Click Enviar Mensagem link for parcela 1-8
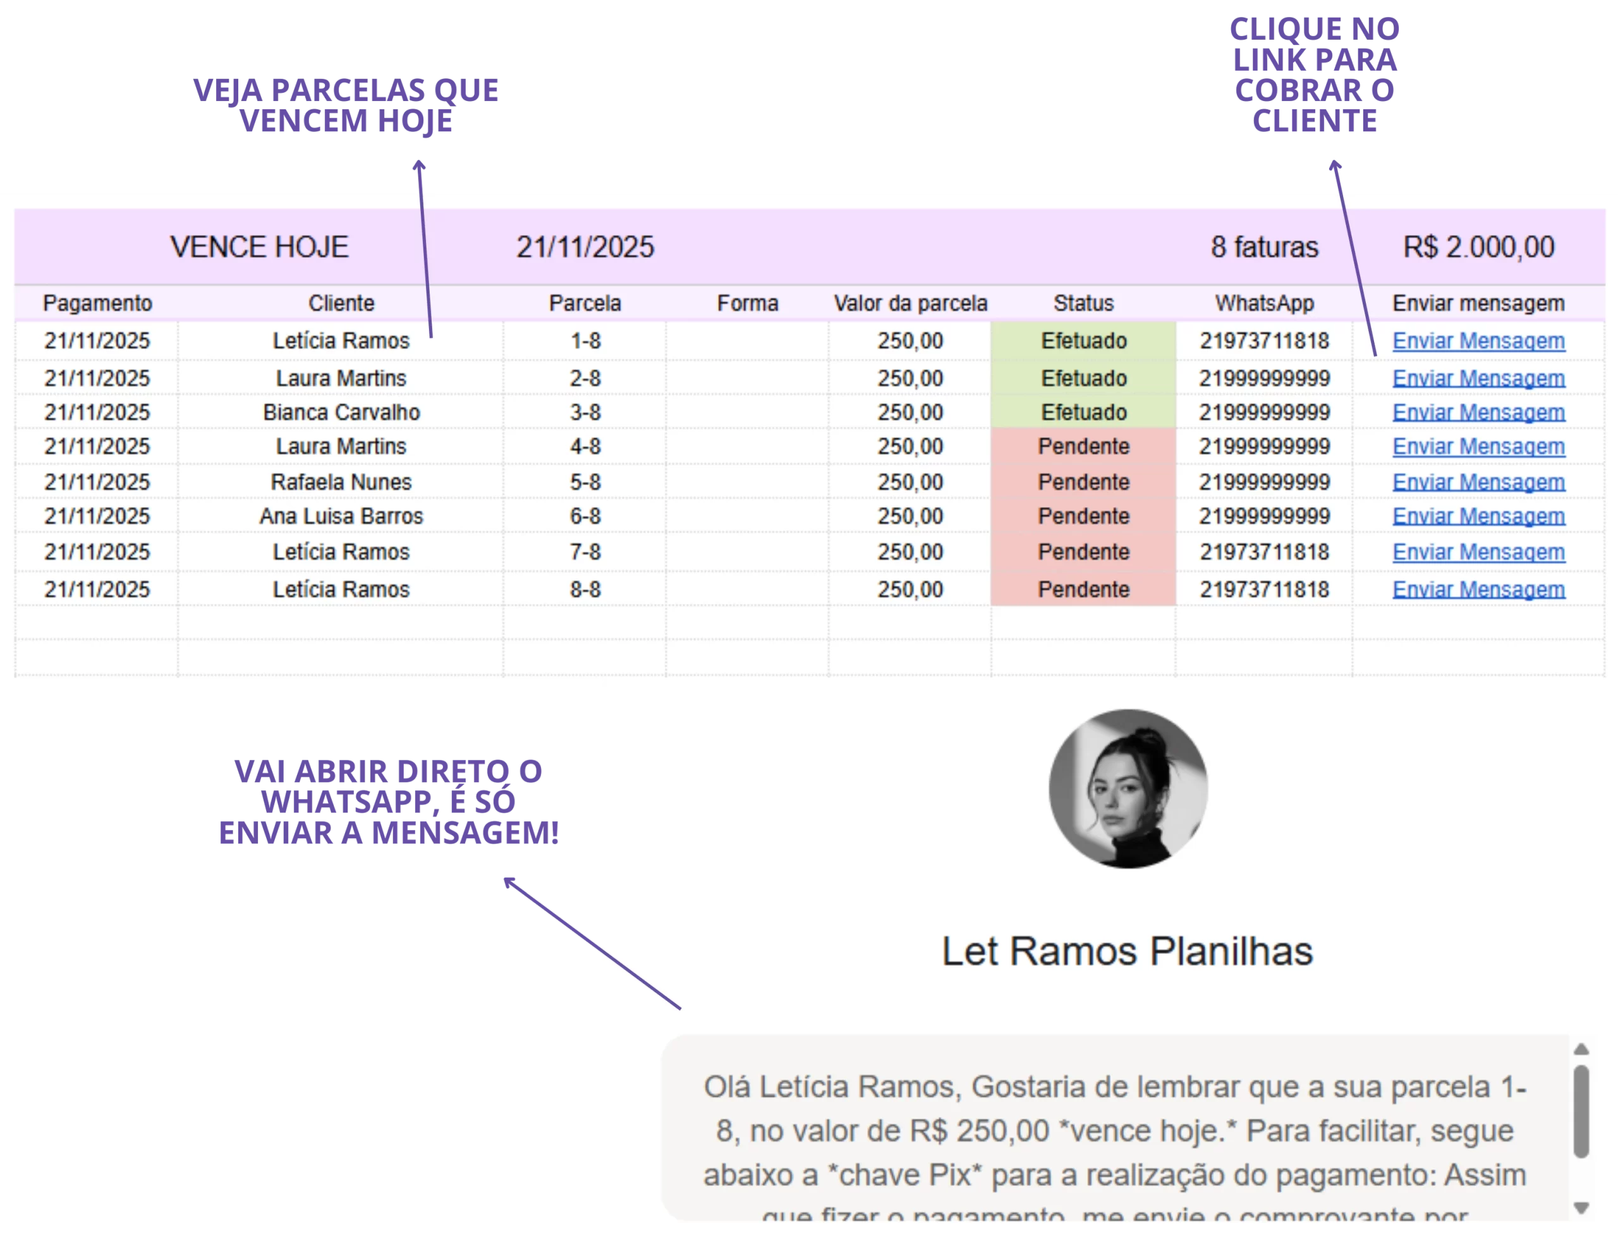 pyautogui.click(x=1478, y=341)
